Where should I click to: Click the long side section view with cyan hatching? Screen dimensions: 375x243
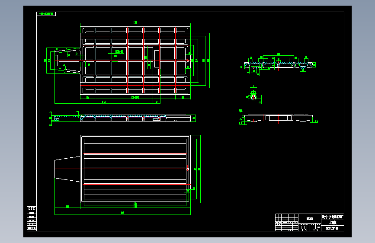(x=122, y=118)
